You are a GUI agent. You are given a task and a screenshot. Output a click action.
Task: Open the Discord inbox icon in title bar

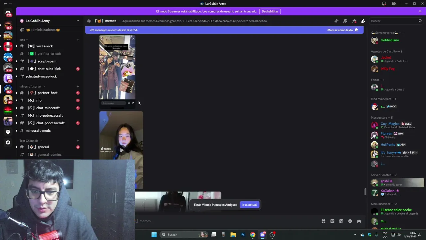[x=384, y=4]
